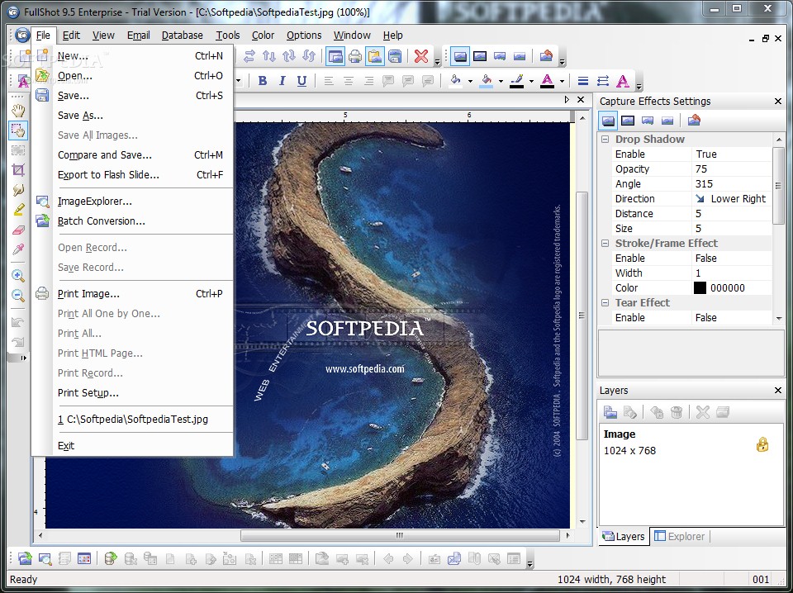Click the zoom in magnifier tool
Image resolution: width=793 pixels, height=593 pixels.
pyautogui.click(x=18, y=276)
